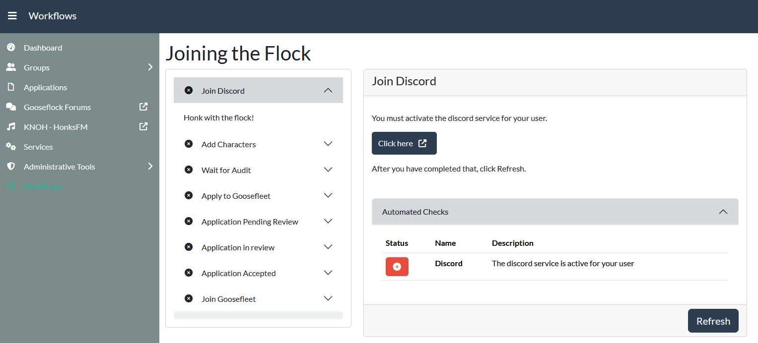
Task: Expand the Wait for Audit step chevron
Action: click(328, 170)
